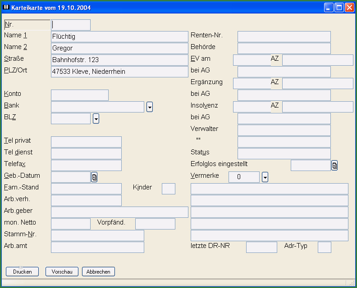Focus the Konto input field
This screenshot has height=288, width=357.
pos(80,95)
